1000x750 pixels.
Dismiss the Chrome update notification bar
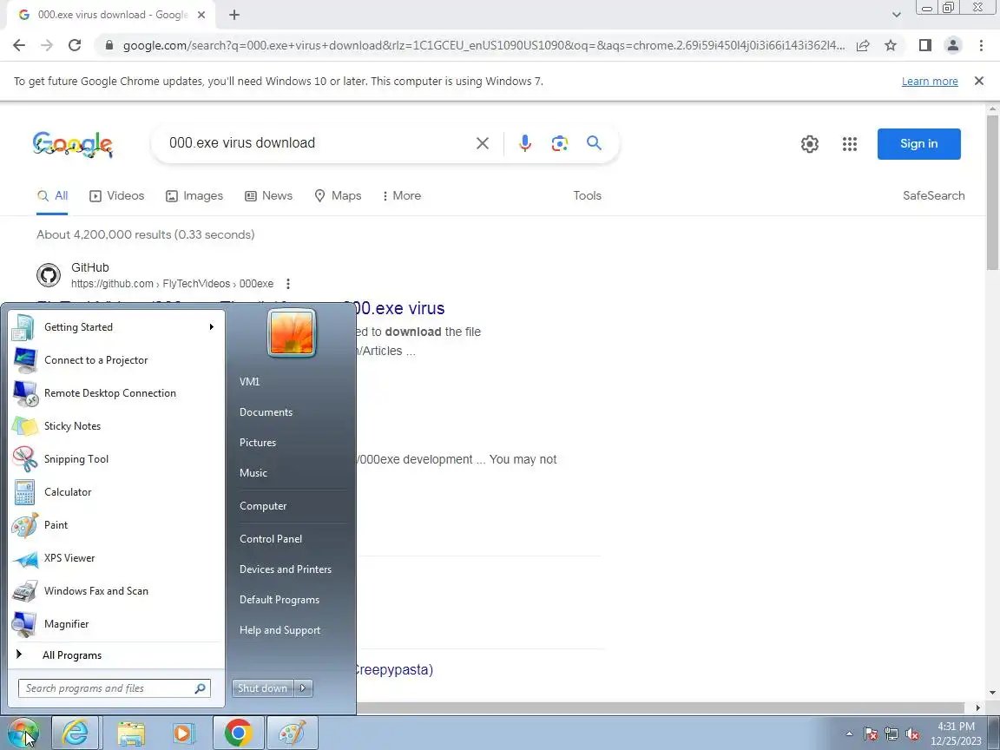[x=979, y=81]
